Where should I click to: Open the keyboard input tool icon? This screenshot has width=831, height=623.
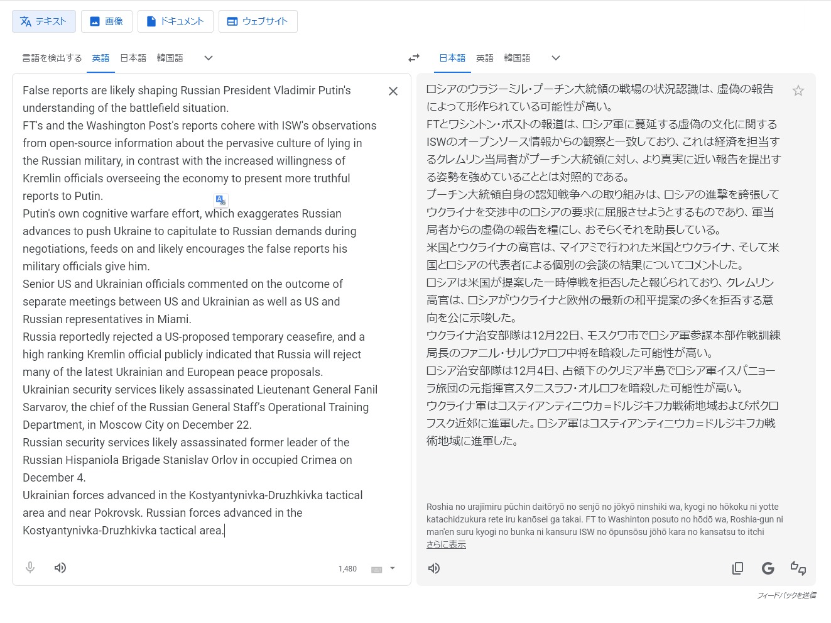(x=377, y=569)
